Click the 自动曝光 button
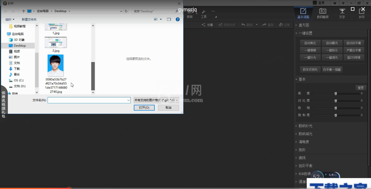 332,43
